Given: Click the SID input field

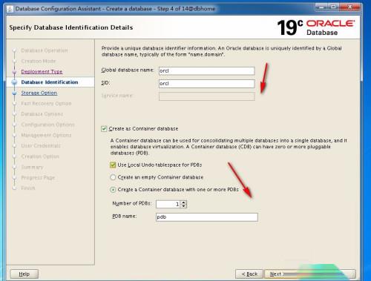Looking at the screenshot, I should pos(206,84).
